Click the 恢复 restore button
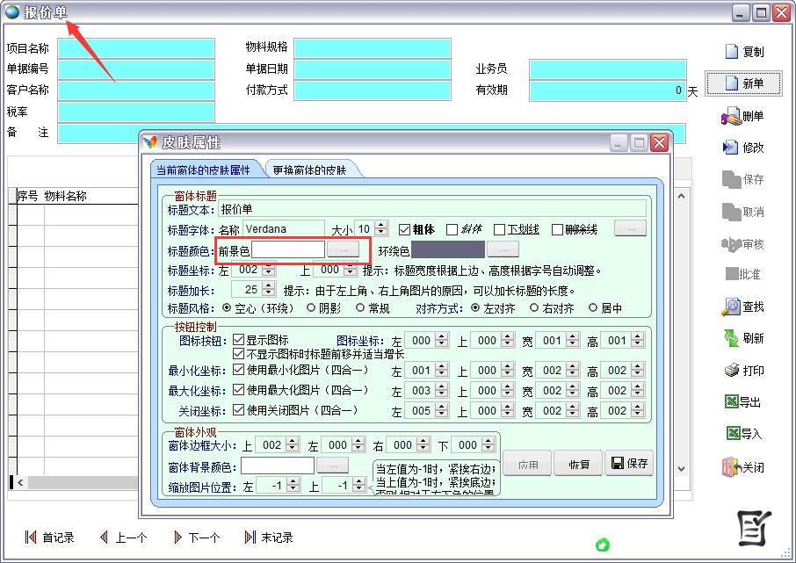The height and width of the screenshot is (563, 796). pyautogui.click(x=578, y=464)
